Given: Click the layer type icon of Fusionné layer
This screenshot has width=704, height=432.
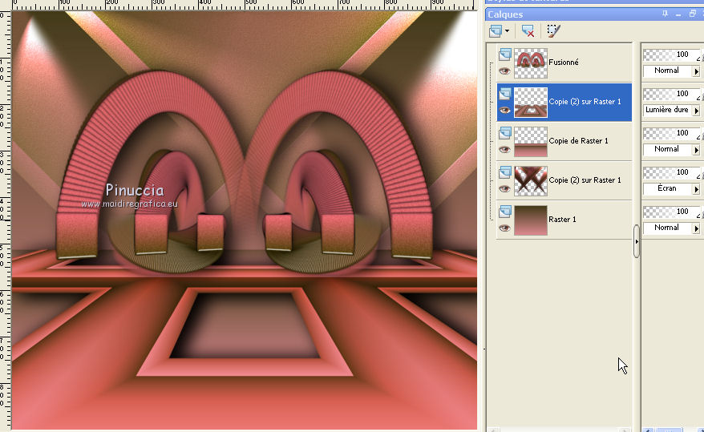Looking at the screenshot, I should [504, 55].
